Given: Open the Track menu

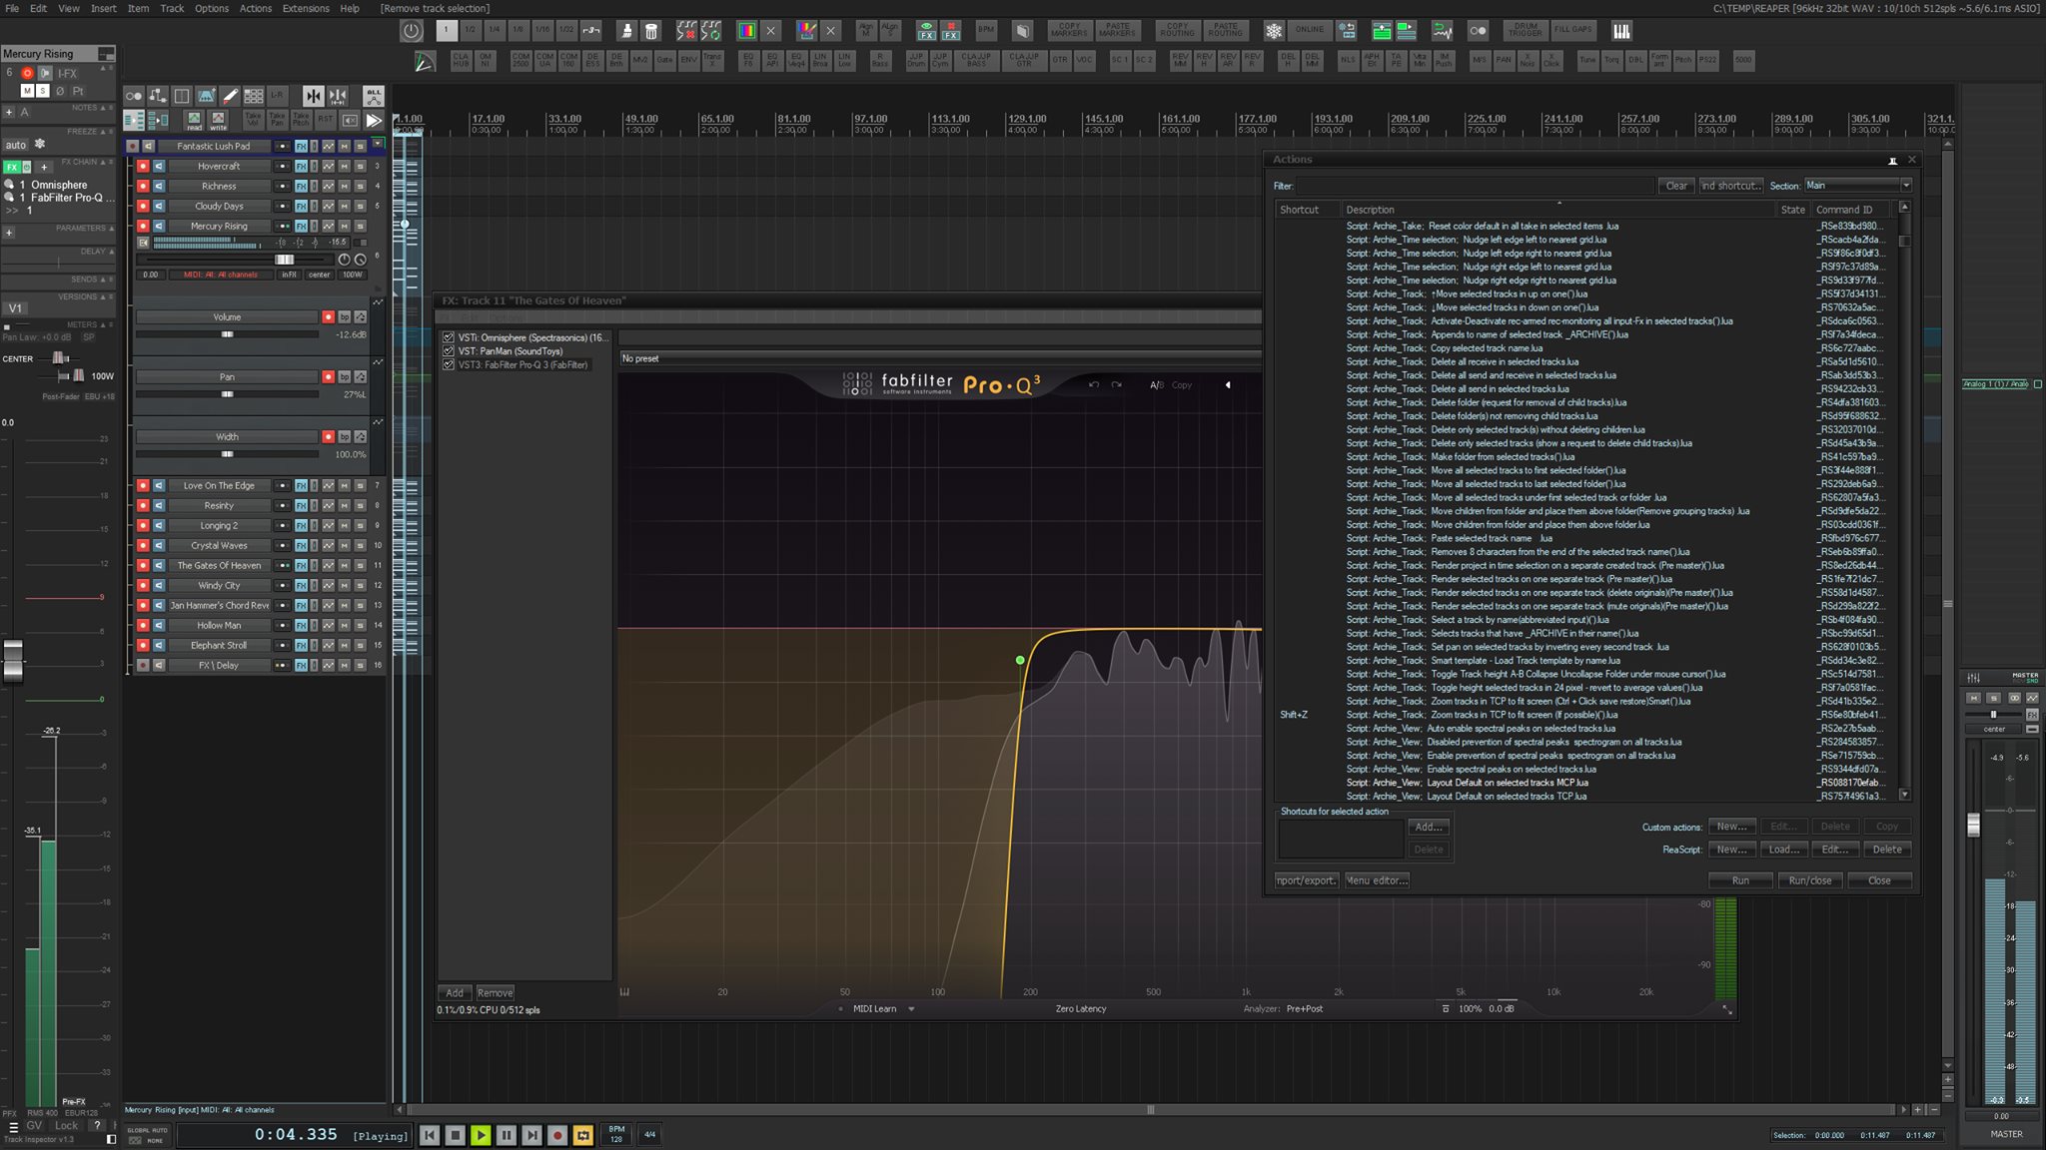Looking at the screenshot, I should [172, 8].
